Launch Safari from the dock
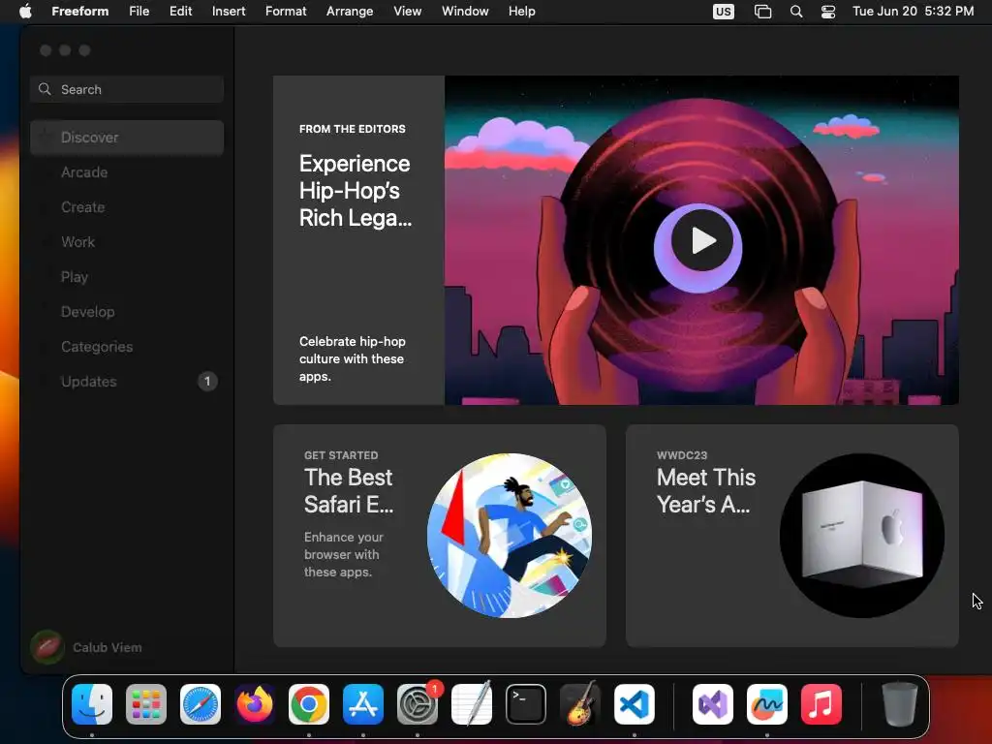The image size is (992, 744). point(201,704)
